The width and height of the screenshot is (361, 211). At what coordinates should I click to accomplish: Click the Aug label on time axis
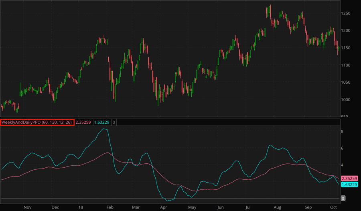click(x=277, y=207)
